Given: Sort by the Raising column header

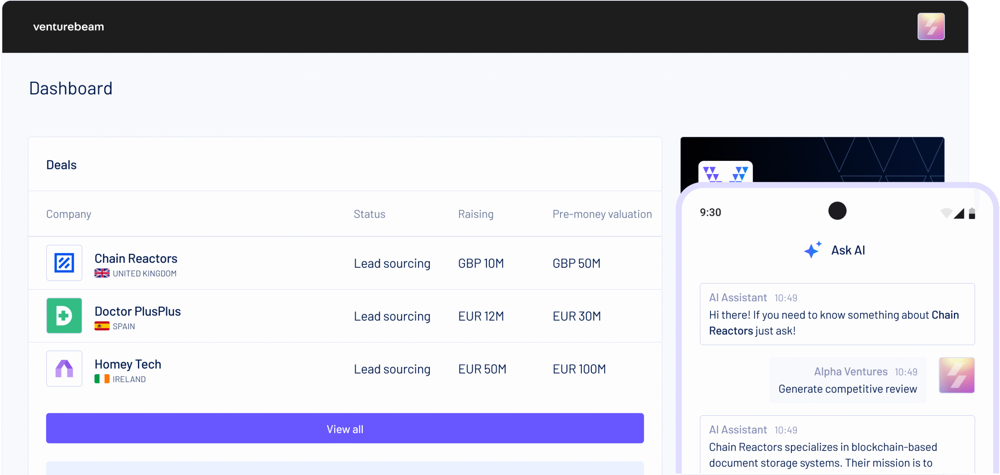Looking at the screenshot, I should pos(475,214).
